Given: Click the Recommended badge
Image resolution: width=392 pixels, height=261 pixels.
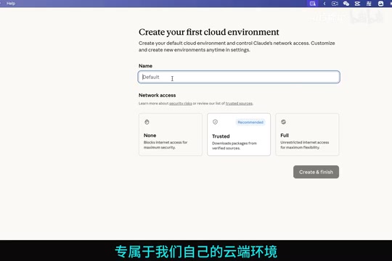Looking at the screenshot, I should pyautogui.click(x=250, y=122).
